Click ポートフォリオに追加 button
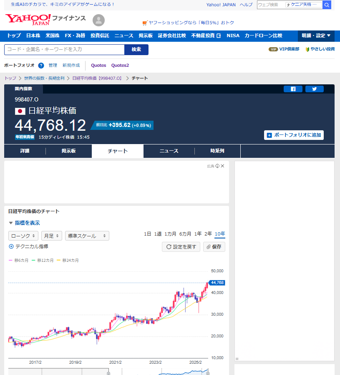Screen dimensions: 340x375 coord(294,135)
